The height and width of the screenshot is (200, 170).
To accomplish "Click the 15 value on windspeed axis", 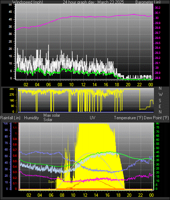I will pyautogui.click(x=10, y=56).
